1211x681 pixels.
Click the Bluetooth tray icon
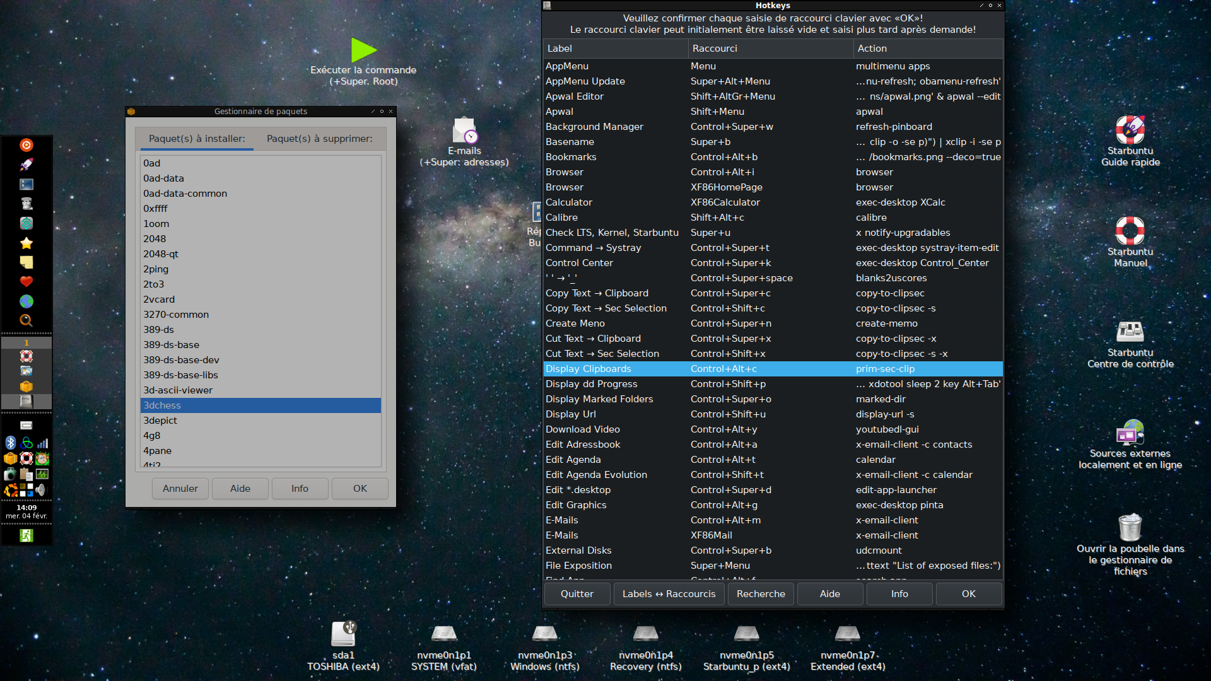pyautogui.click(x=10, y=443)
